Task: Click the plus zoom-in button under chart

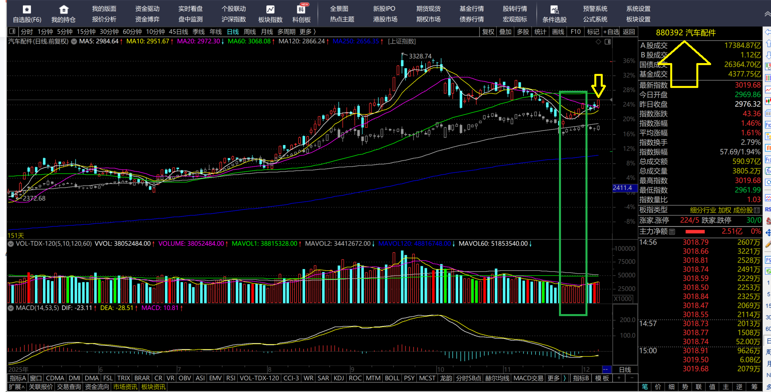Action: click(619, 378)
